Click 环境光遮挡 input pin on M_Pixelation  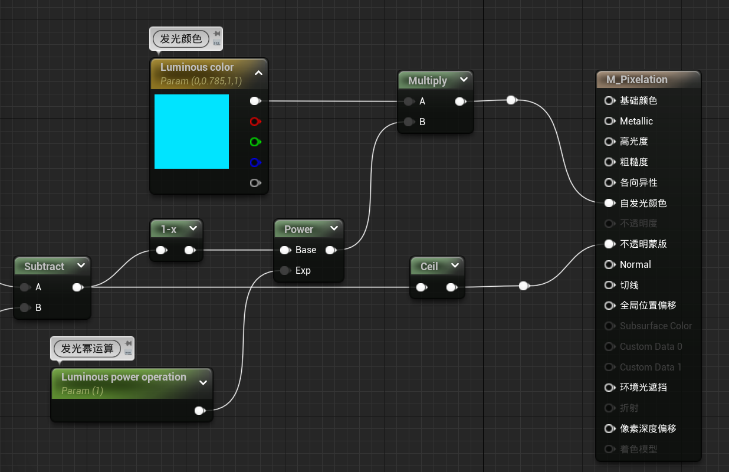point(610,388)
